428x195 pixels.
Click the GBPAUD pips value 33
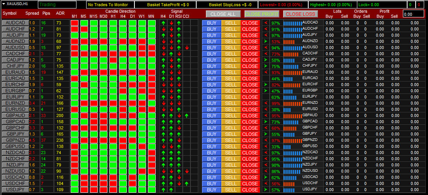click(44, 115)
